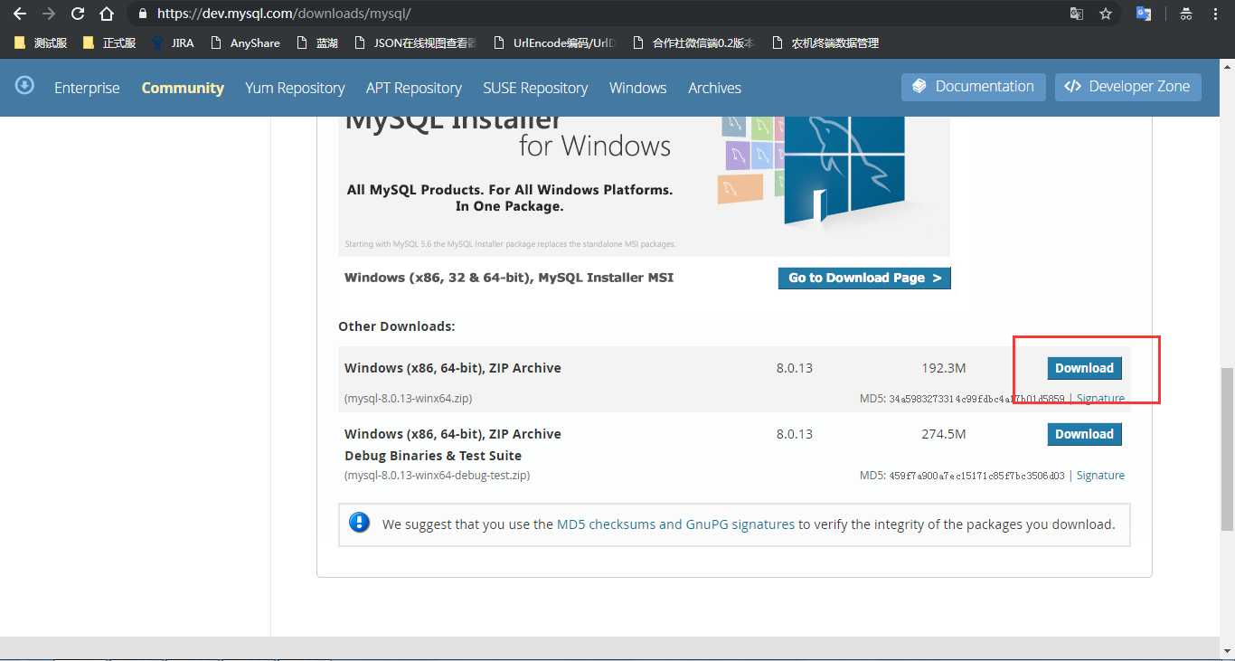This screenshot has width=1235, height=661.
Task: Click "(mysql-8.0.13-winx64.zip)" file name text
Action: pos(408,398)
